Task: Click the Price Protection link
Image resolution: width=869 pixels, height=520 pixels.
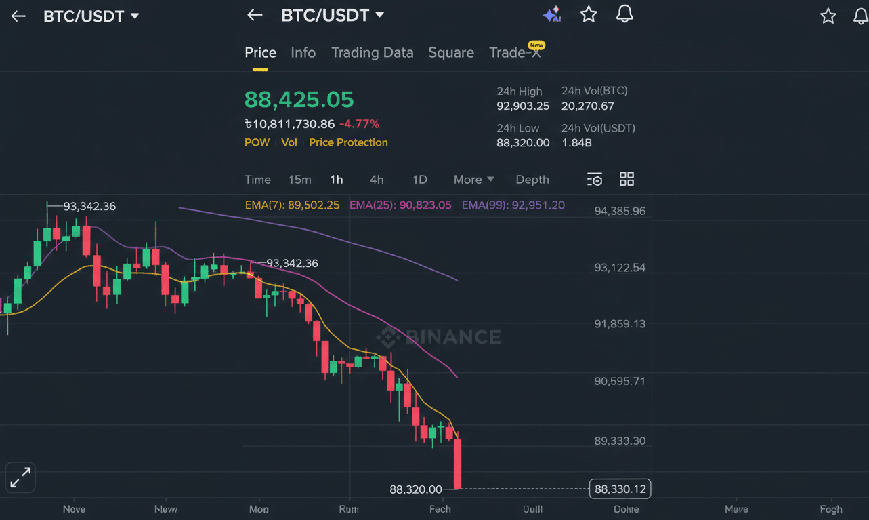Action: tap(349, 142)
